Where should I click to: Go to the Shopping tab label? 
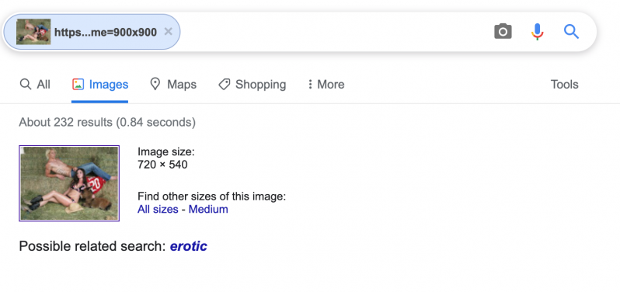260,84
